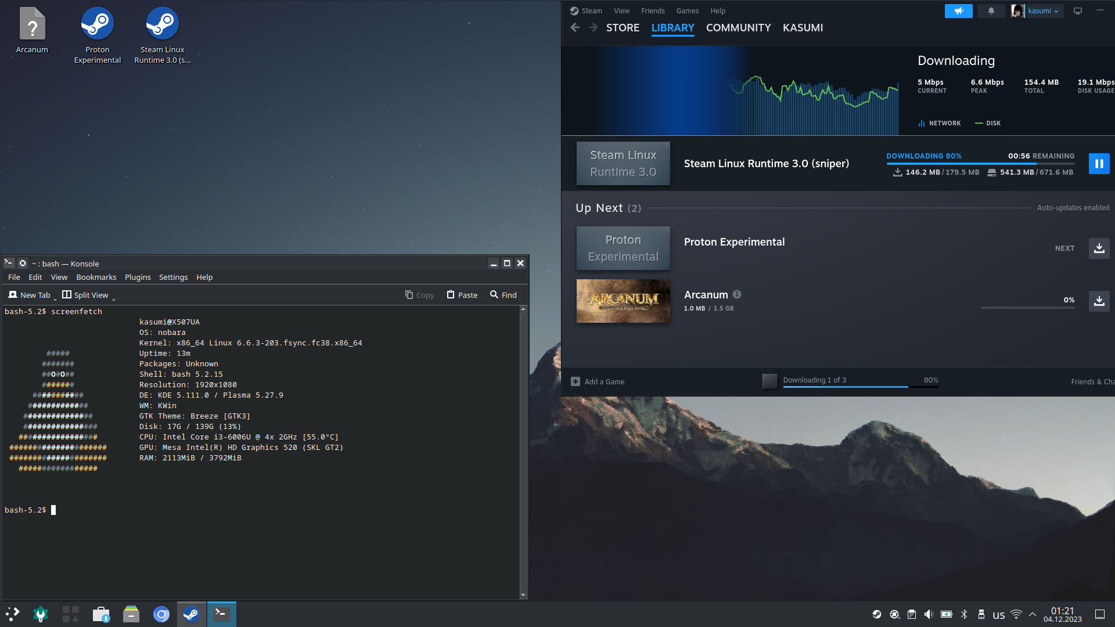Switch to Steam via taskbar
This screenshot has height=627, width=1115.
point(192,614)
